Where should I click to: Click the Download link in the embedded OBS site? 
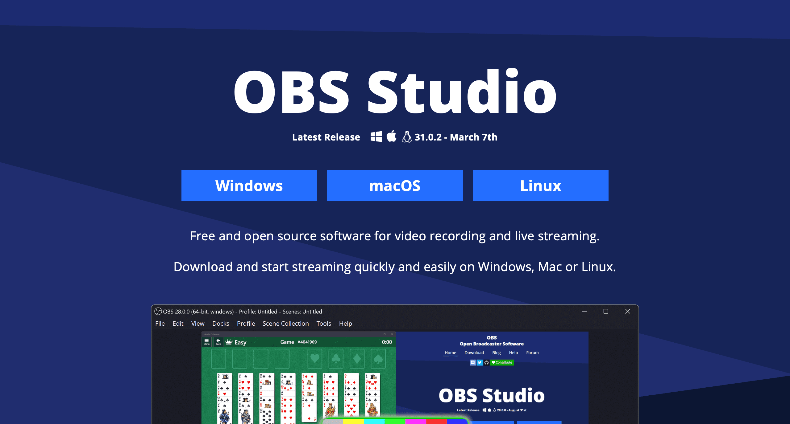[474, 353]
